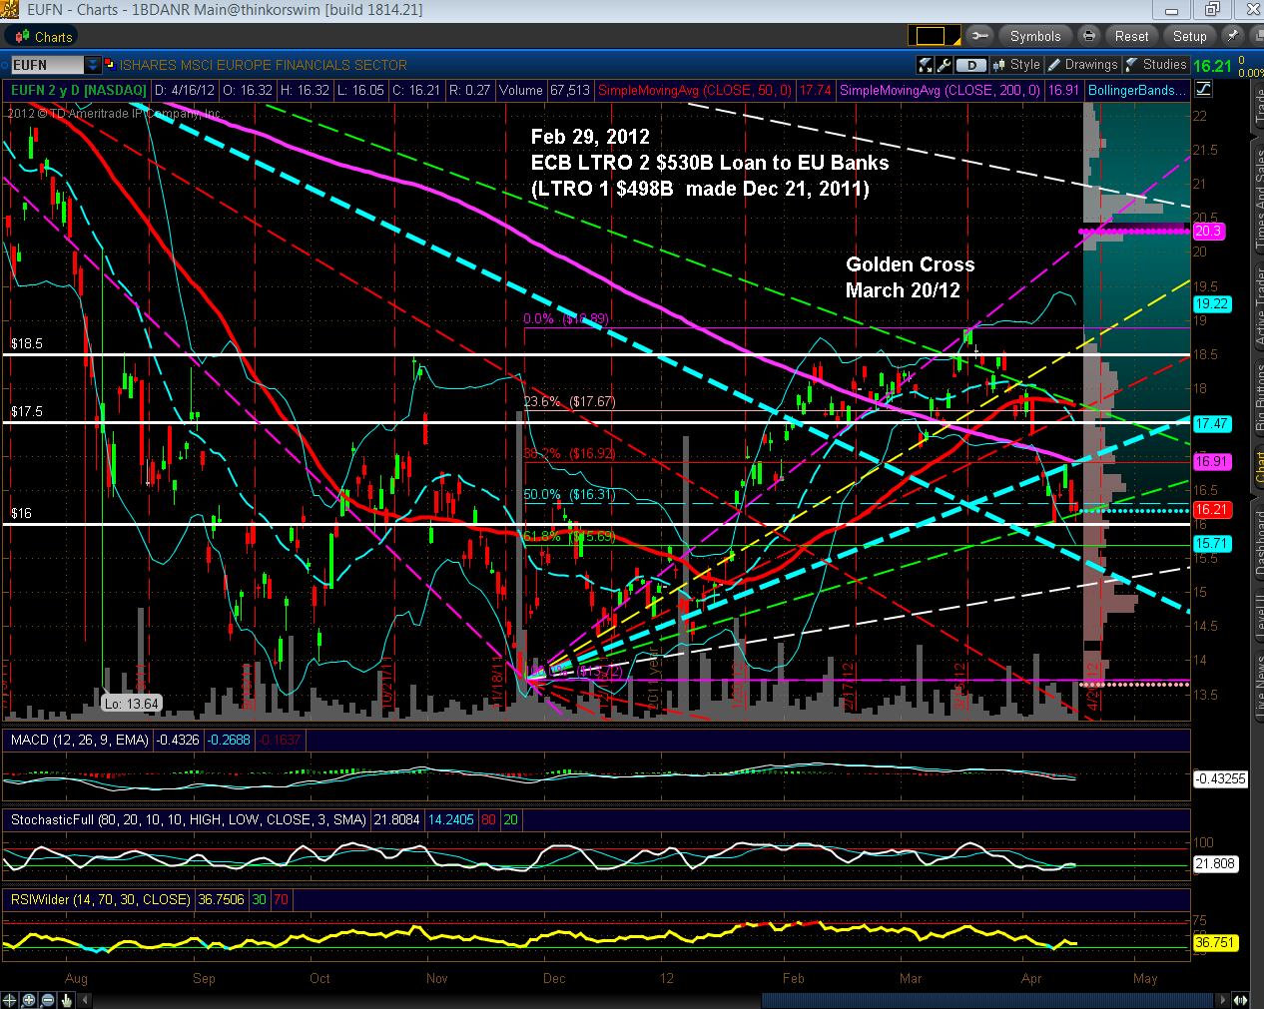Image resolution: width=1264 pixels, height=1009 pixels.
Task: Click the 50.0% ($16.31) Fibonacci label
Action: 569,494
